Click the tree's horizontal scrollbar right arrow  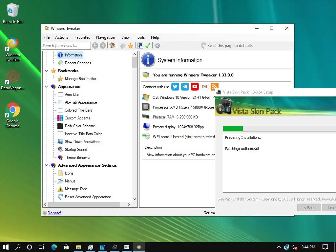(x=129, y=205)
